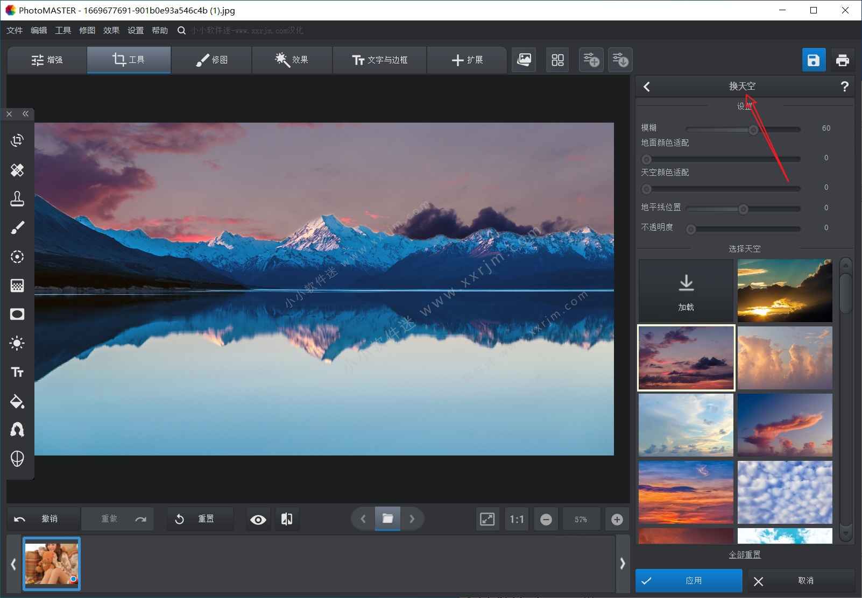862x598 pixels.
Task: Open the image gallery icon in toolbar
Action: pos(524,60)
